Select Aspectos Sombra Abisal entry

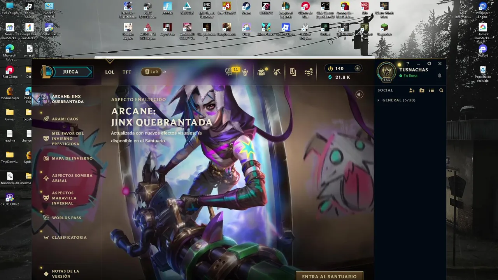pyautogui.click(x=68, y=178)
